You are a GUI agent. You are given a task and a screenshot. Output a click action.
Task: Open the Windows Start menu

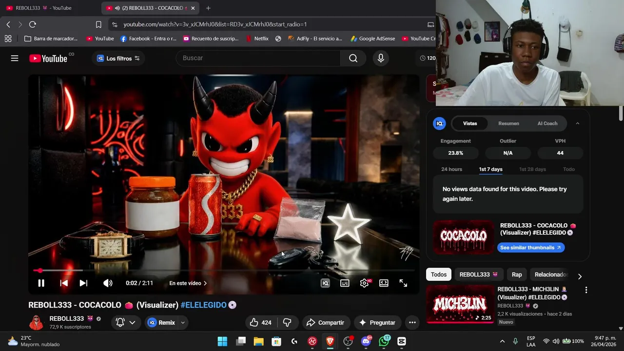[x=222, y=341]
